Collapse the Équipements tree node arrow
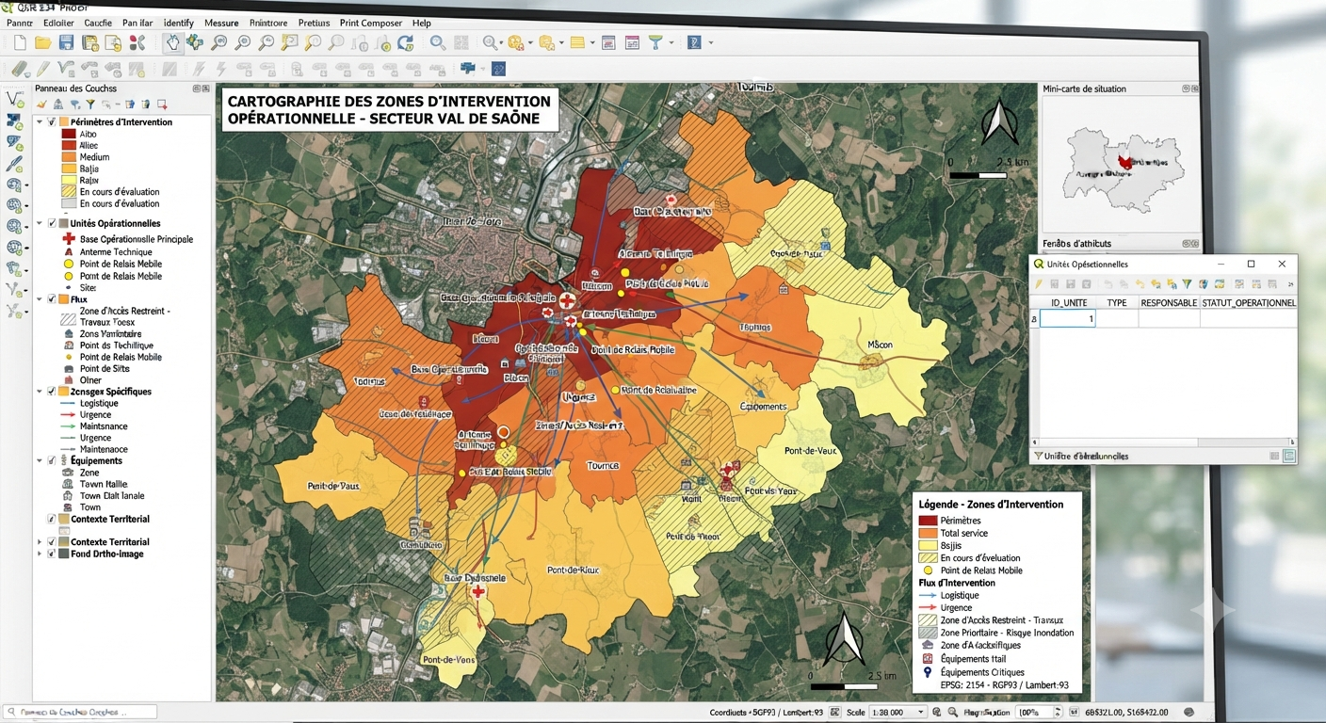The image size is (1326, 723). point(40,461)
